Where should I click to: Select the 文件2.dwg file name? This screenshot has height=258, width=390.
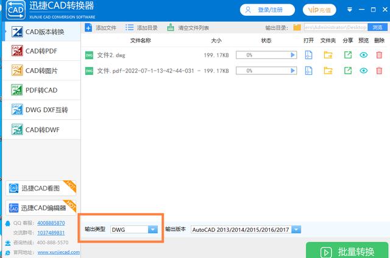111,55
